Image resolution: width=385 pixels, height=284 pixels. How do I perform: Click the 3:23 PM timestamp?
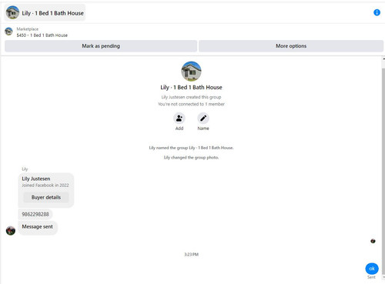(x=191, y=254)
